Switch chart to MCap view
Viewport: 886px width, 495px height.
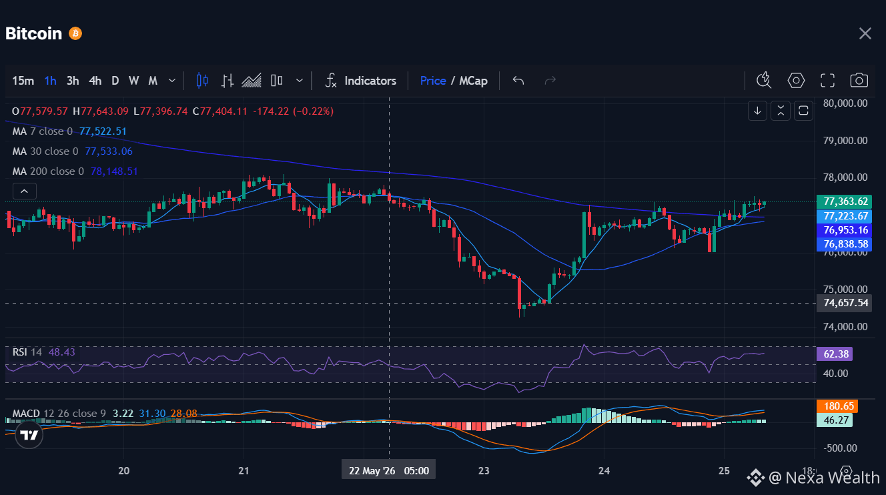tap(473, 81)
